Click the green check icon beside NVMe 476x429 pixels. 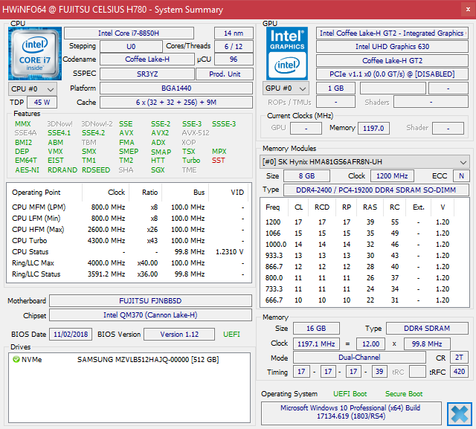click(x=16, y=360)
